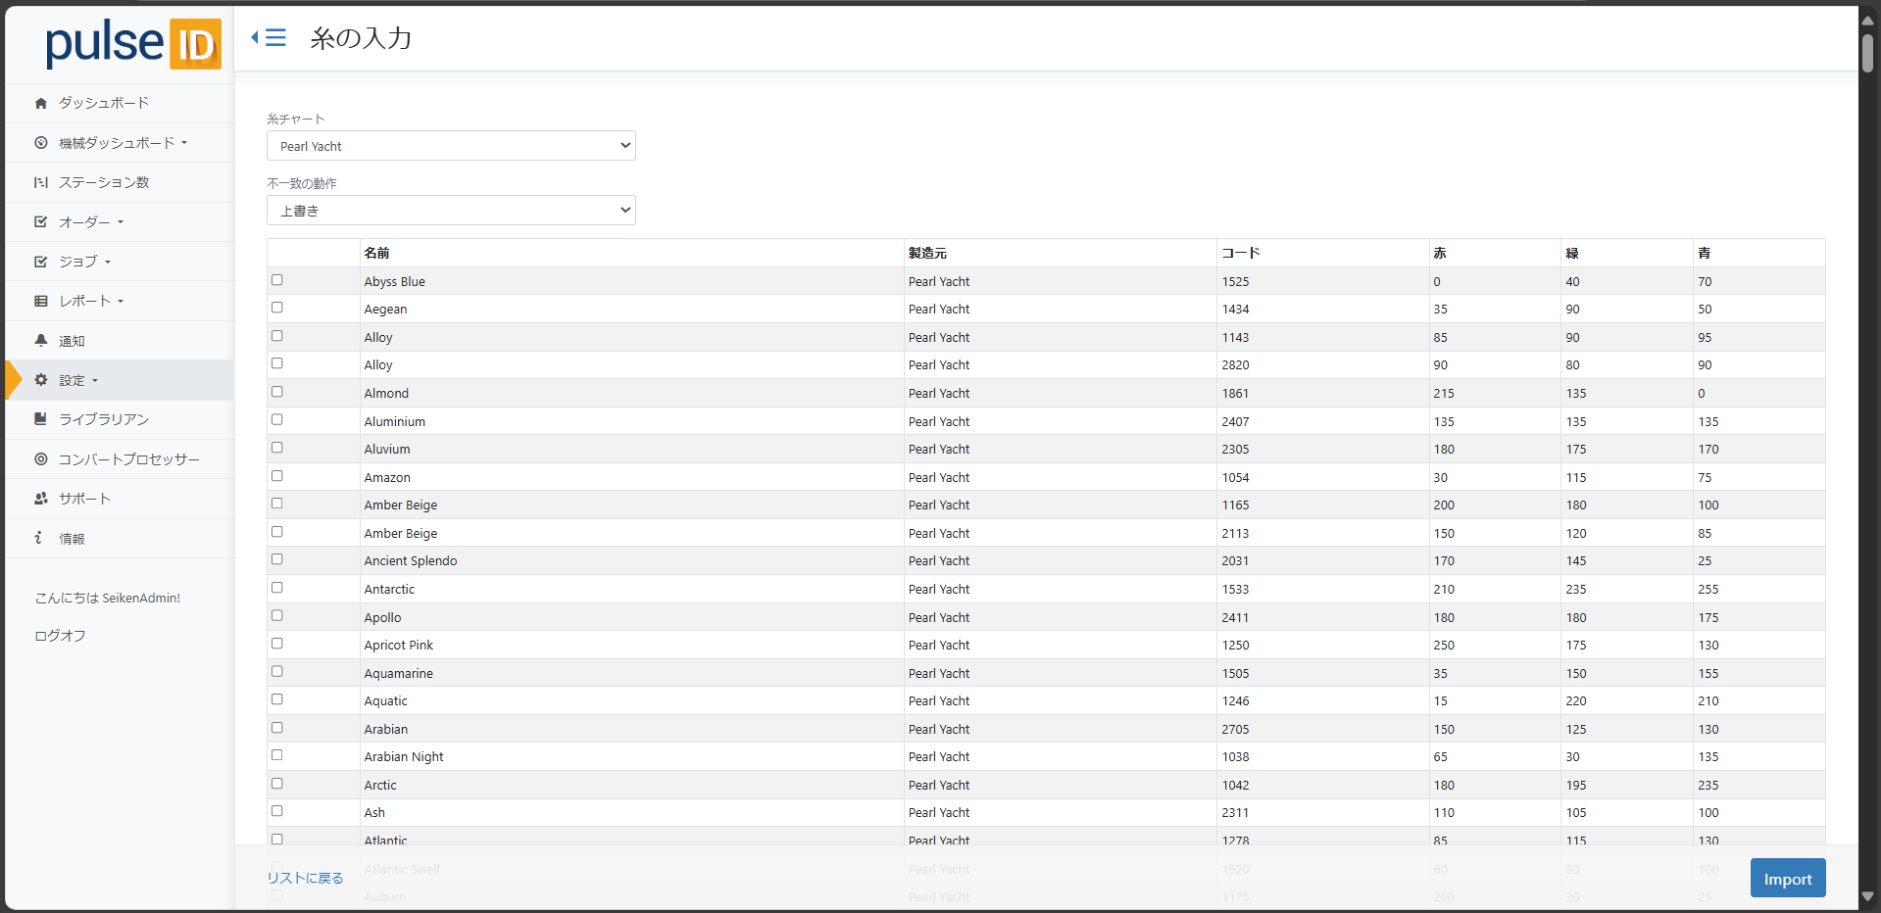Open ライブラリアン in the sidebar
1881x913 pixels.
(x=104, y=419)
